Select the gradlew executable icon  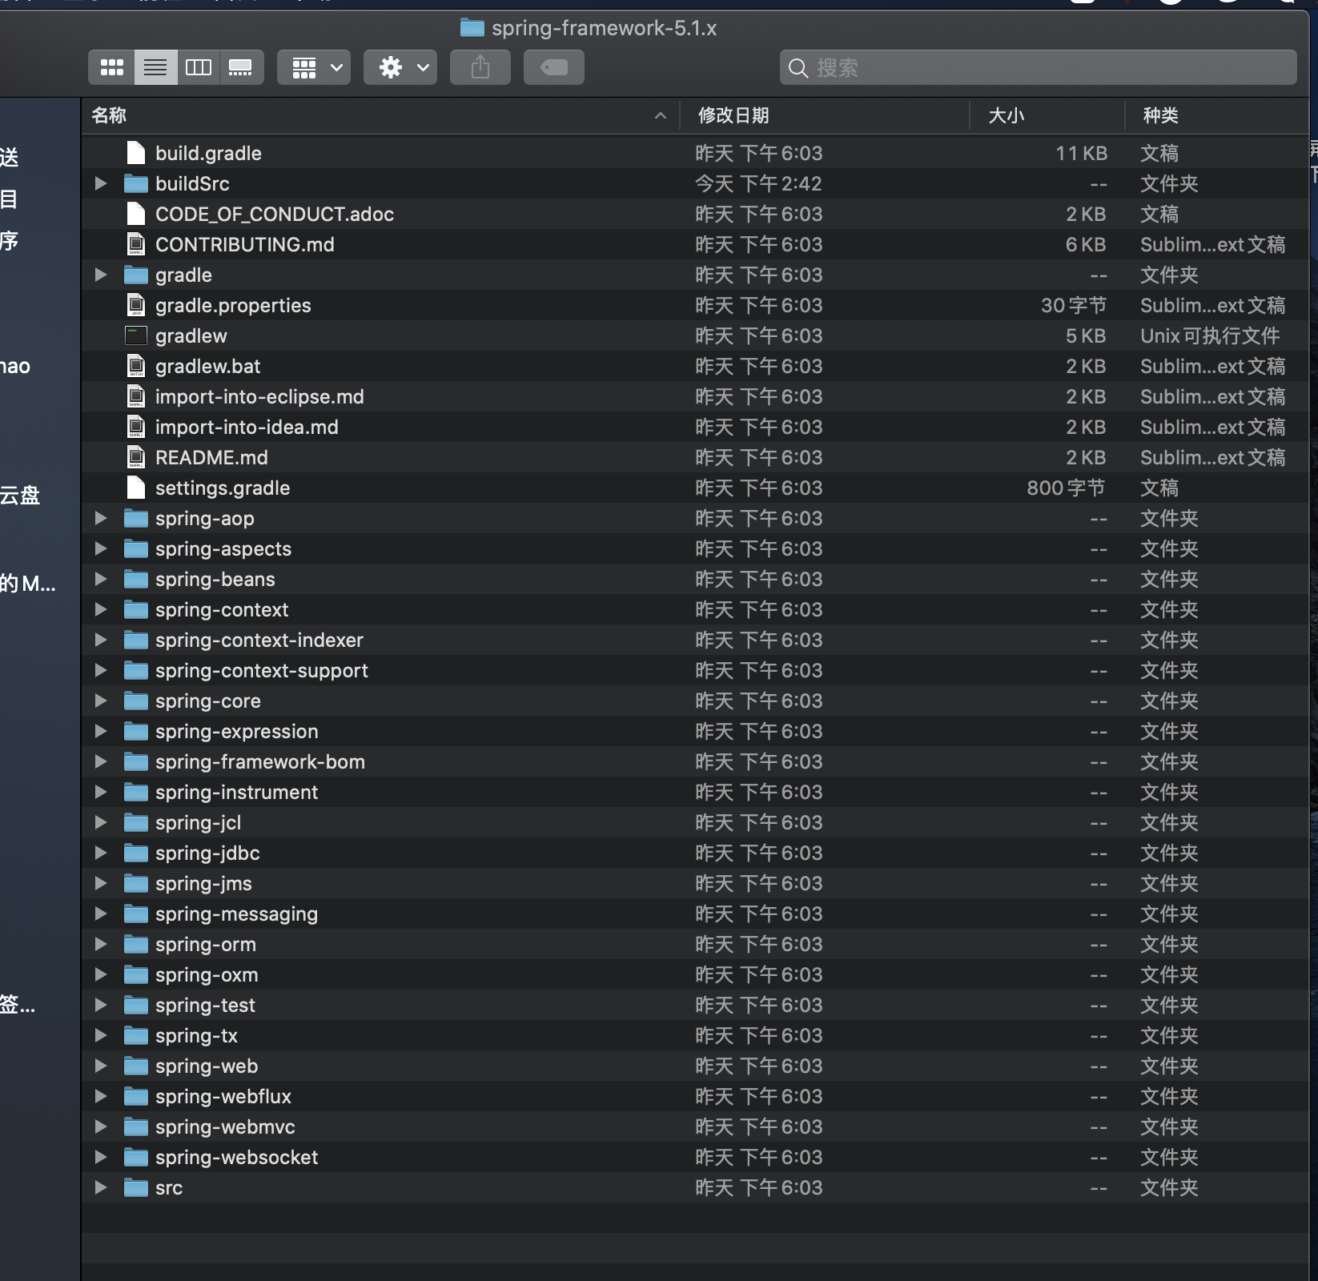[136, 335]
